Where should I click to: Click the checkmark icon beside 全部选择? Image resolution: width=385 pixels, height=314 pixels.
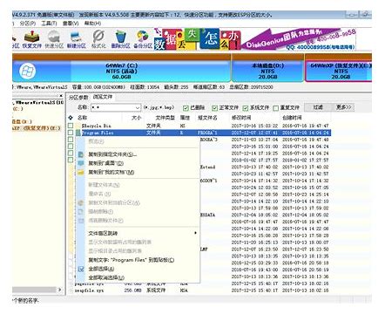[x=81, y=269]
